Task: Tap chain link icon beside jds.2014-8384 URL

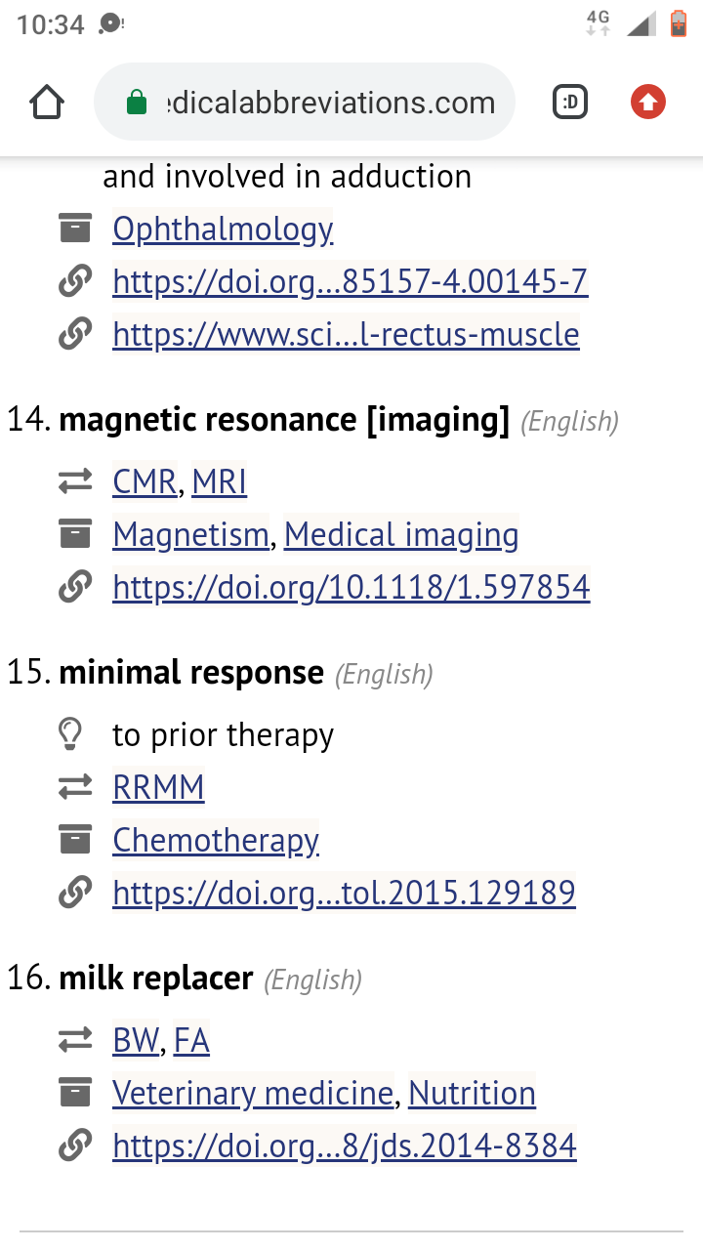Action: click(x=75, y=1145)
